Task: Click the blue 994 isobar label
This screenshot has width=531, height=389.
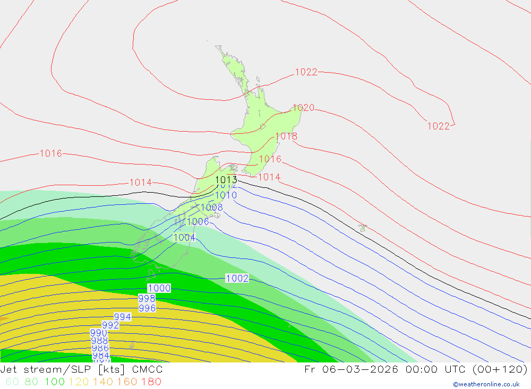Action: 122,317
